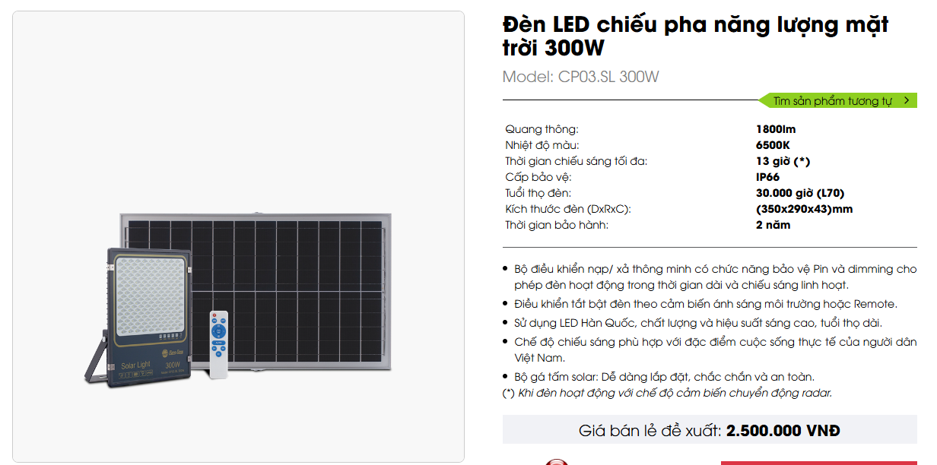
Task: Click the IP66 protection rating value
Action: 767,177
